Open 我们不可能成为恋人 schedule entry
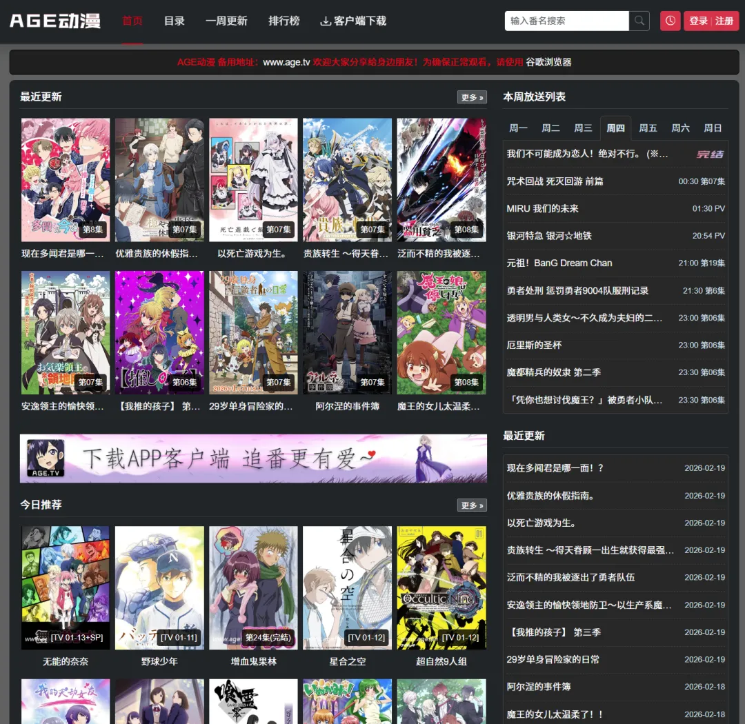The height and width of the screenshot is (724, 745). pos(615,154)
